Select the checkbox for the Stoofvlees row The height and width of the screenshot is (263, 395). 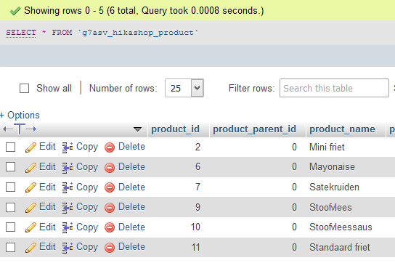[x=11, y=208]
